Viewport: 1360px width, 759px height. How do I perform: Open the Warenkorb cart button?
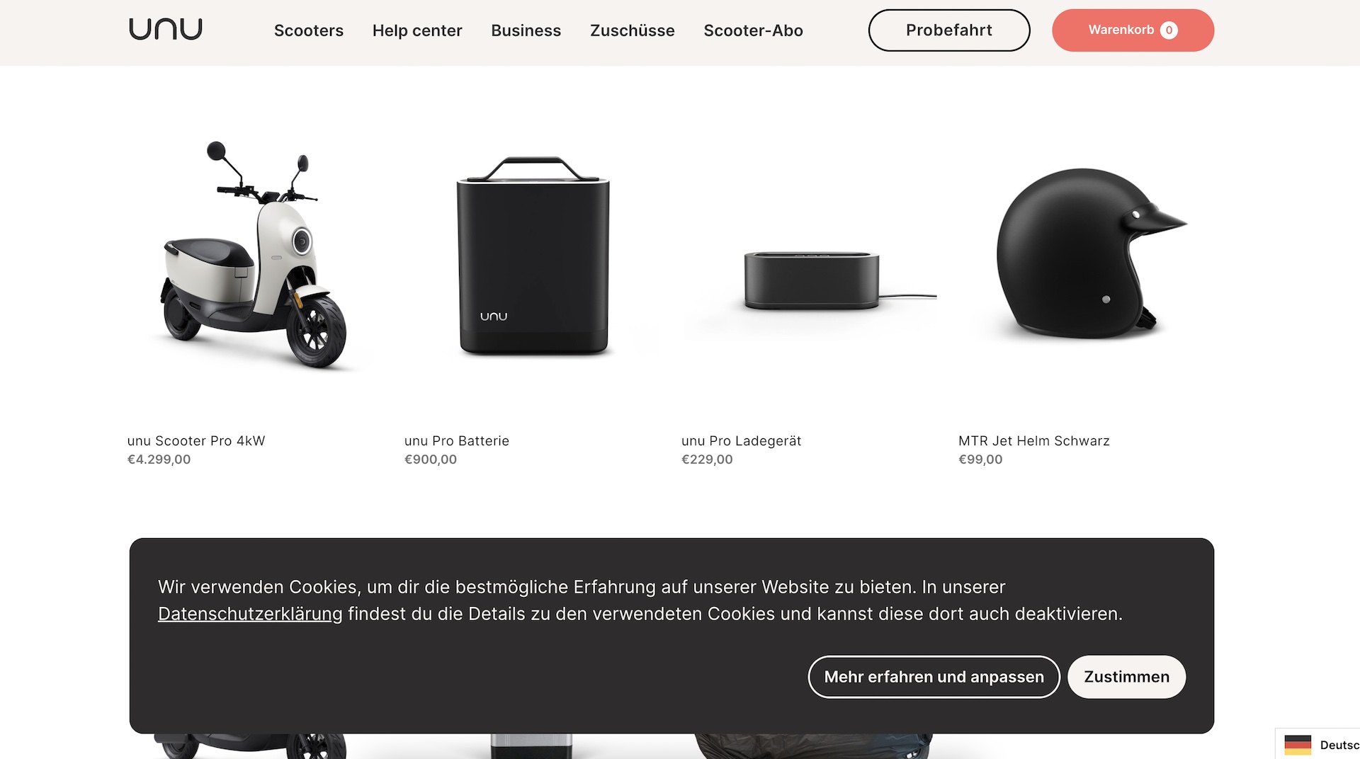pyautogui.click(x=1133, y=30)
